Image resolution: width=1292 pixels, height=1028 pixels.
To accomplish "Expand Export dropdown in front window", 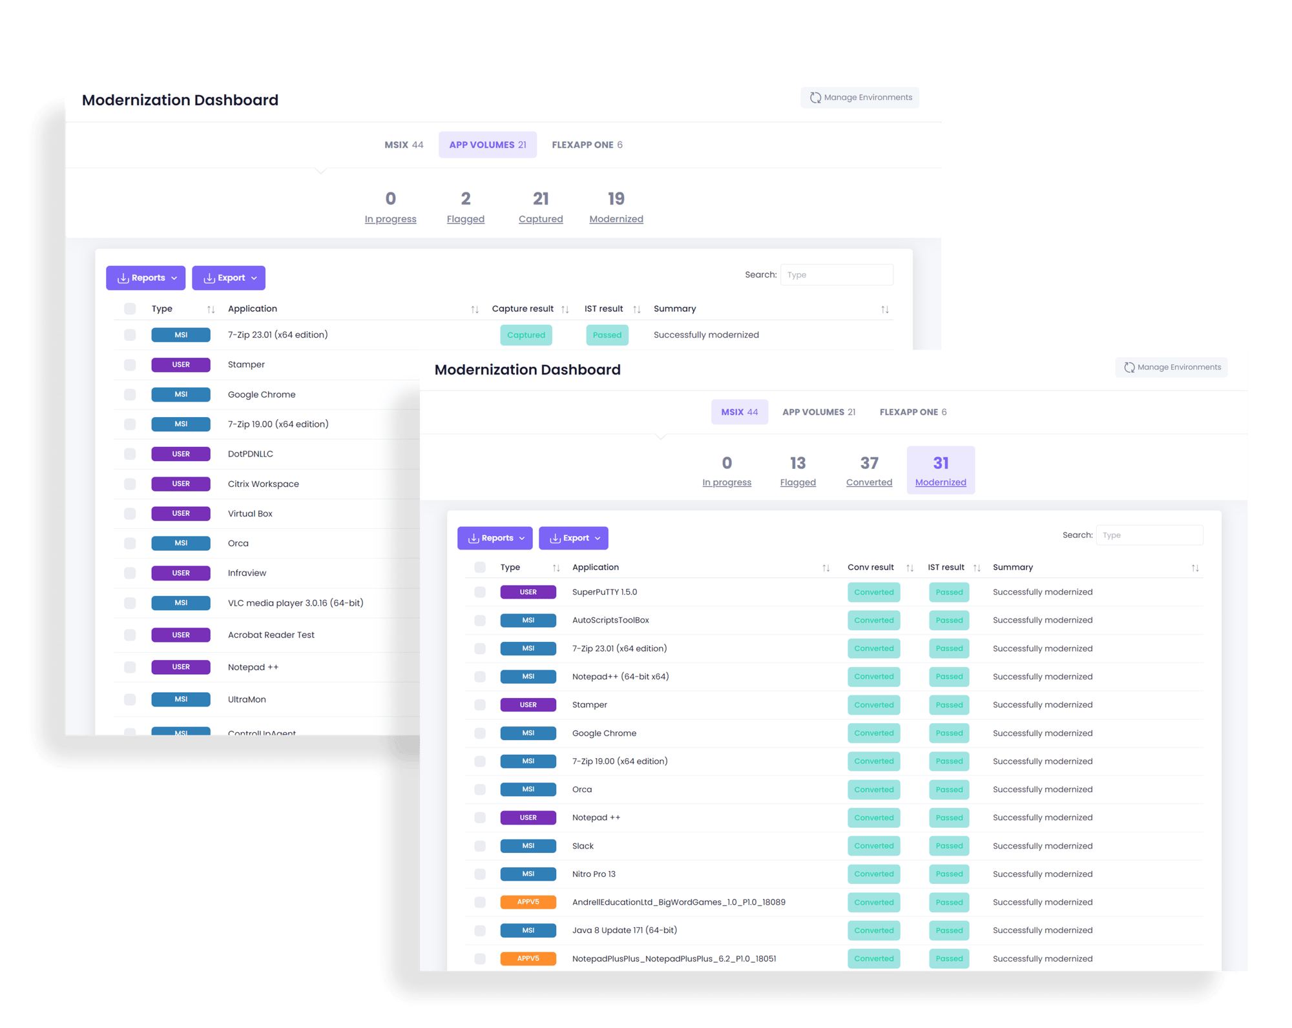I will pyautogui.click(x=574, y=538).
